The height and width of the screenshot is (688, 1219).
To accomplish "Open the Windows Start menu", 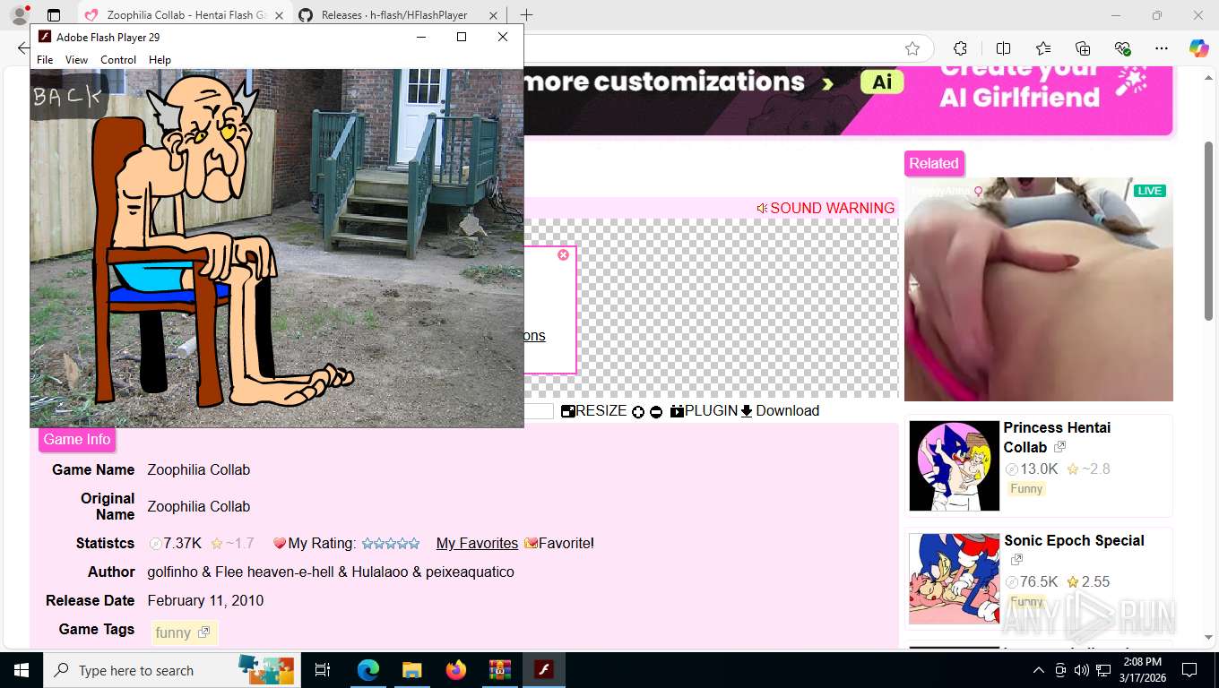I will (x=21, y=670).
